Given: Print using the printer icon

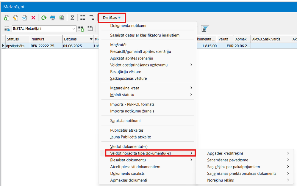Looking at the screenshot, I should 52,18.
